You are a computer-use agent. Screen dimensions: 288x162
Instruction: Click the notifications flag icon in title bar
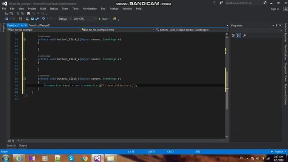tap(214, 3)
